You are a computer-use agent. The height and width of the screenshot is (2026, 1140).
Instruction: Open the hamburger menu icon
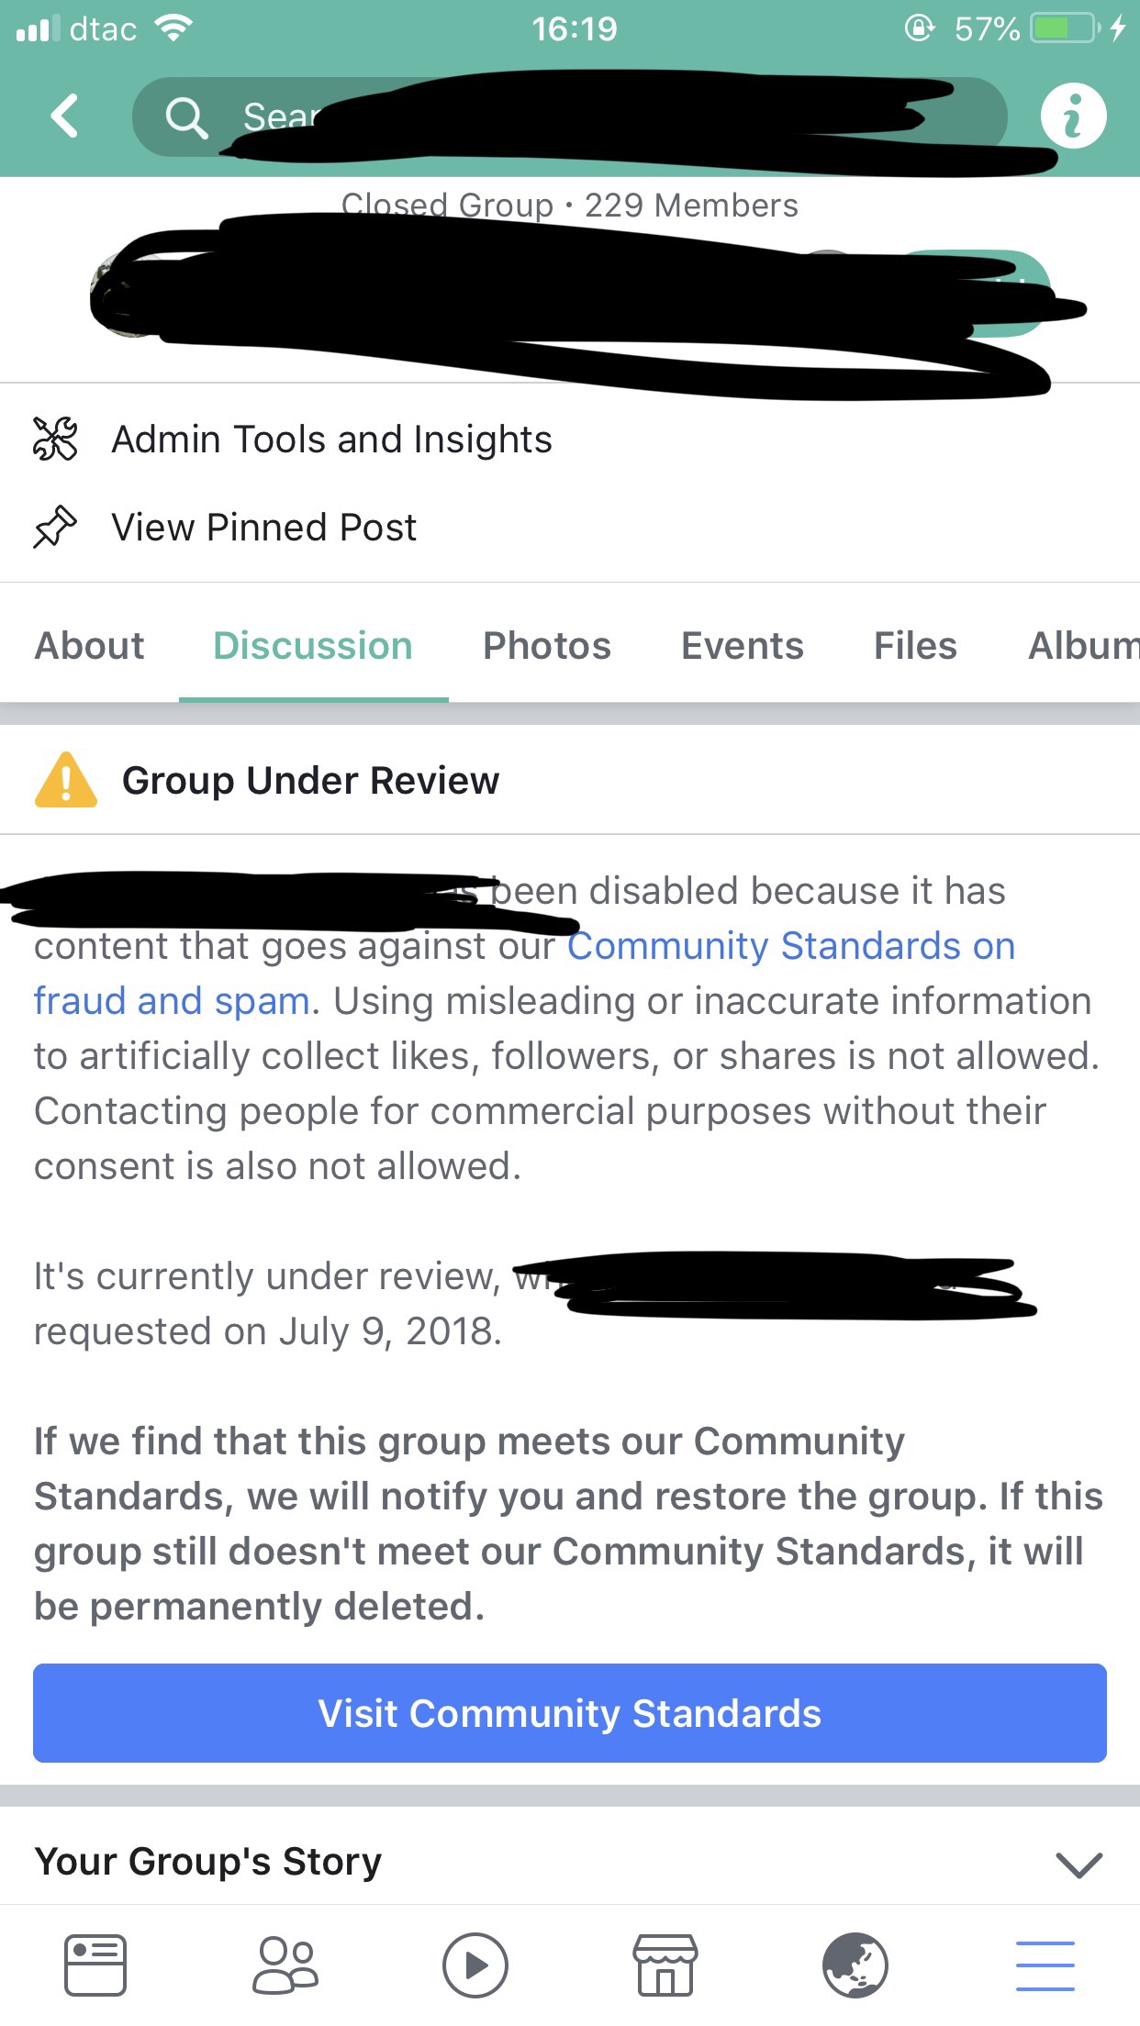(1045, 1965)
